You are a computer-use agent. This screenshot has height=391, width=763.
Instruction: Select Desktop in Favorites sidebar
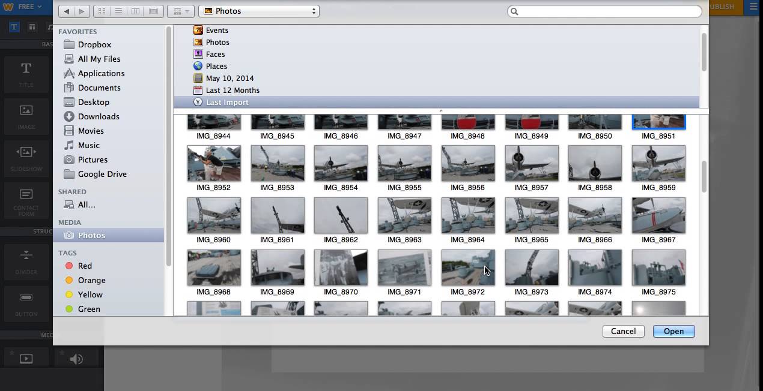(94, 102)
